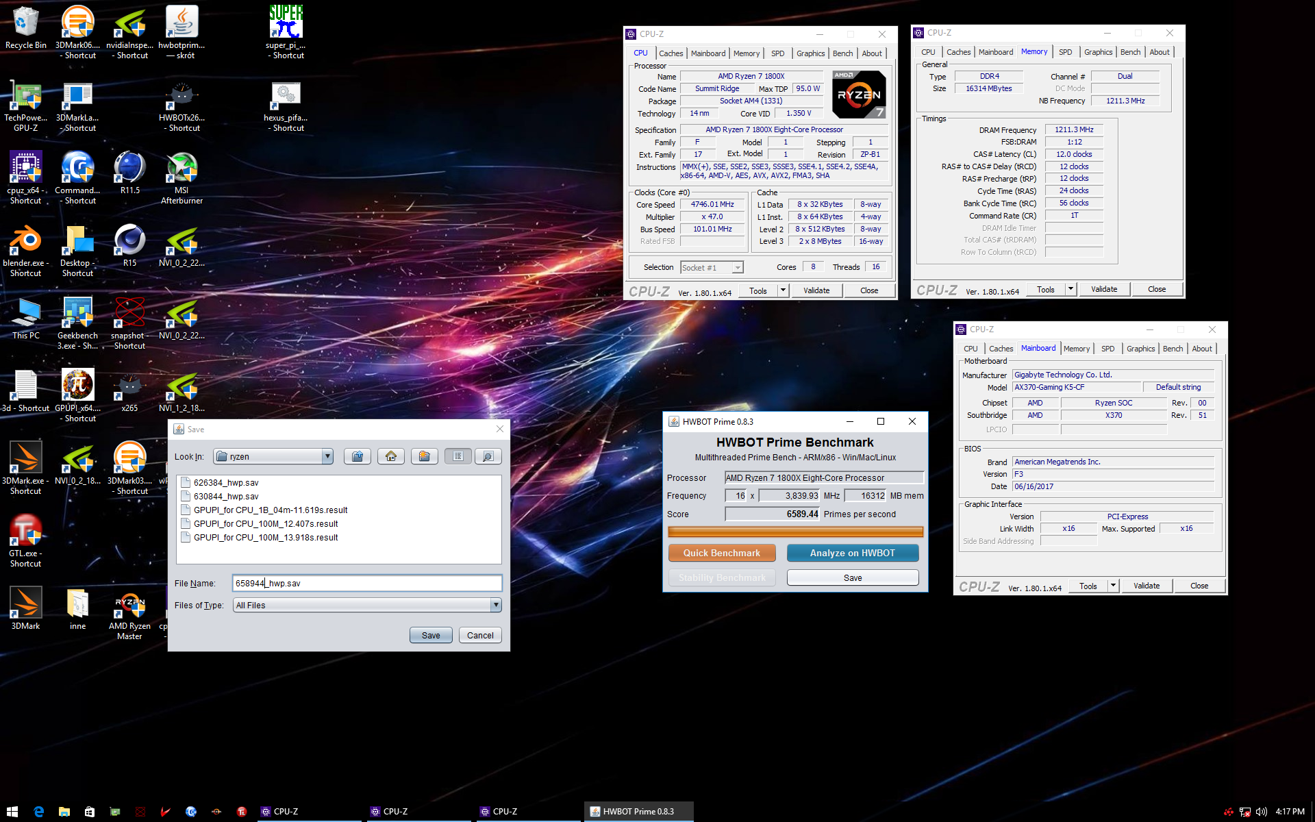
Task: Click the Score value field 6589.44
Action: coord(773,514)
